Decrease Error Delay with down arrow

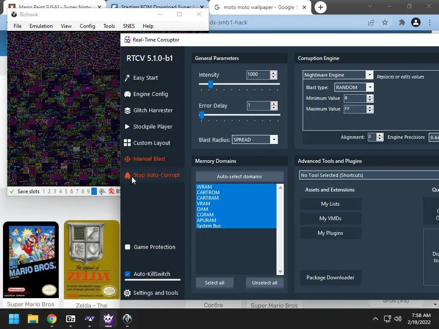click(274, 108)
